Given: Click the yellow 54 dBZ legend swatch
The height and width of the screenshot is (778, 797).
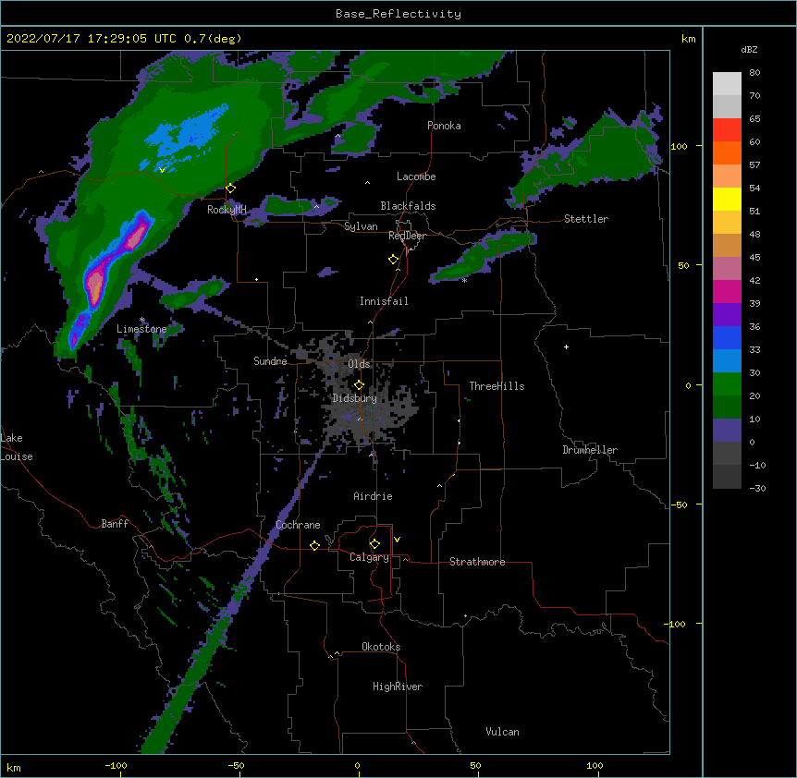Looking at the screenshot, I should point(727,199).
